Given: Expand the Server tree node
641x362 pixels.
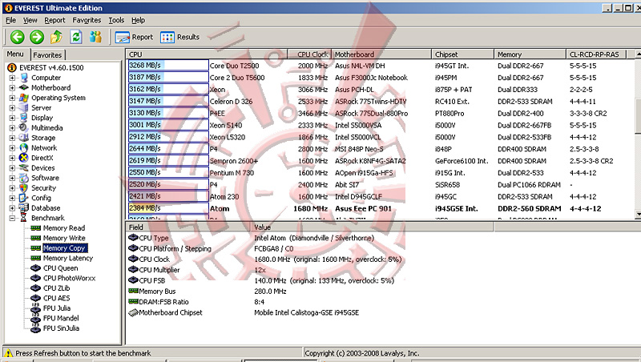Looking at the screenshot, I should pos(12,108).
